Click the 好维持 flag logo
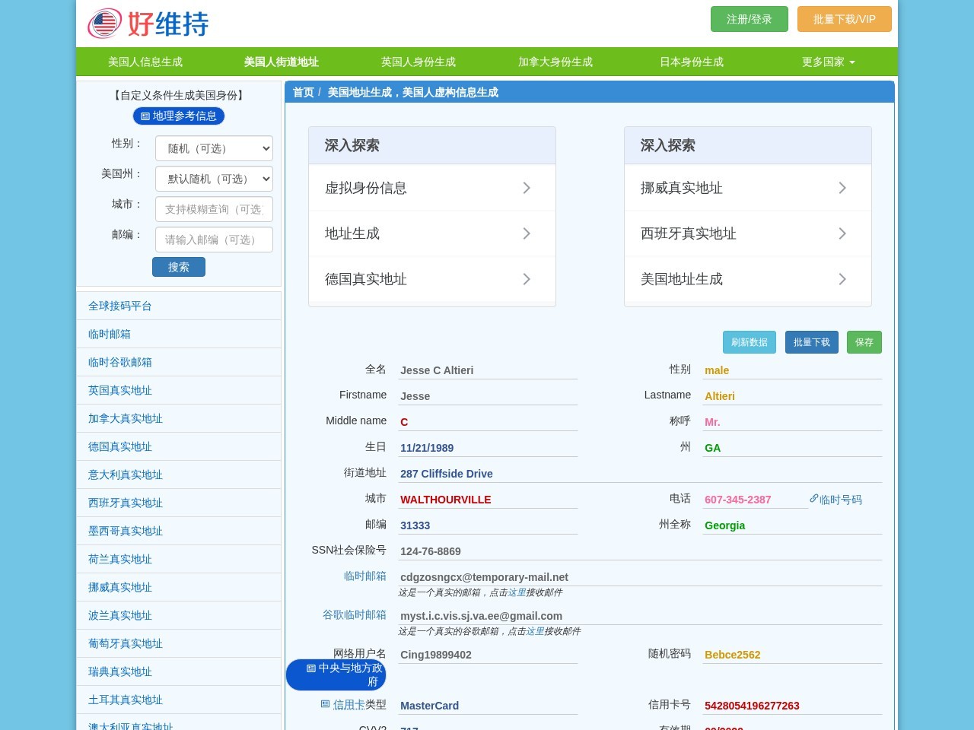The image size is (974, 730). pyautogui.click(x=105, y=24)
